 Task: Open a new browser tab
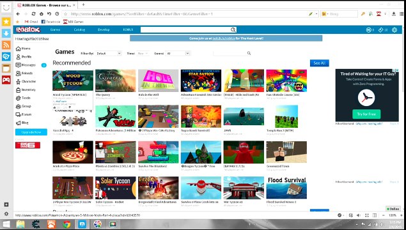point(83,4)
